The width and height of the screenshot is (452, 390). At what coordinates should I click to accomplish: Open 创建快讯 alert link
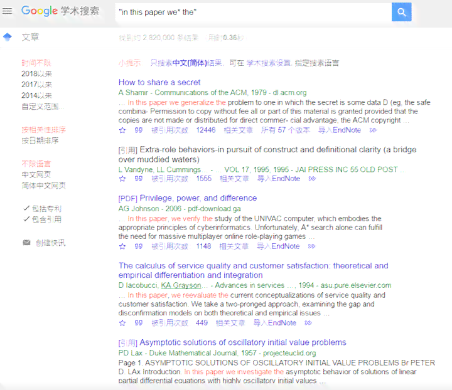point(51,243)
